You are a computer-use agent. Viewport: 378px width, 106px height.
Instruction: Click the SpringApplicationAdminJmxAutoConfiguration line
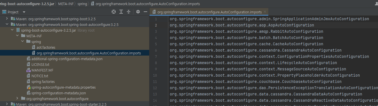(x=269, y=19)
